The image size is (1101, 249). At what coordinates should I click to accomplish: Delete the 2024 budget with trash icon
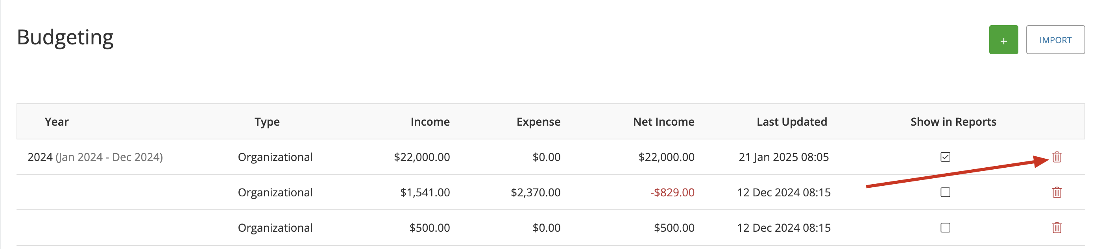pos(1057,157)
